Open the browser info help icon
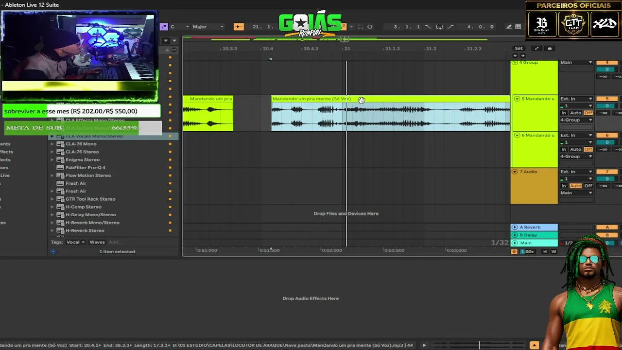Screen dimensions: 622x350 [53, 252]
